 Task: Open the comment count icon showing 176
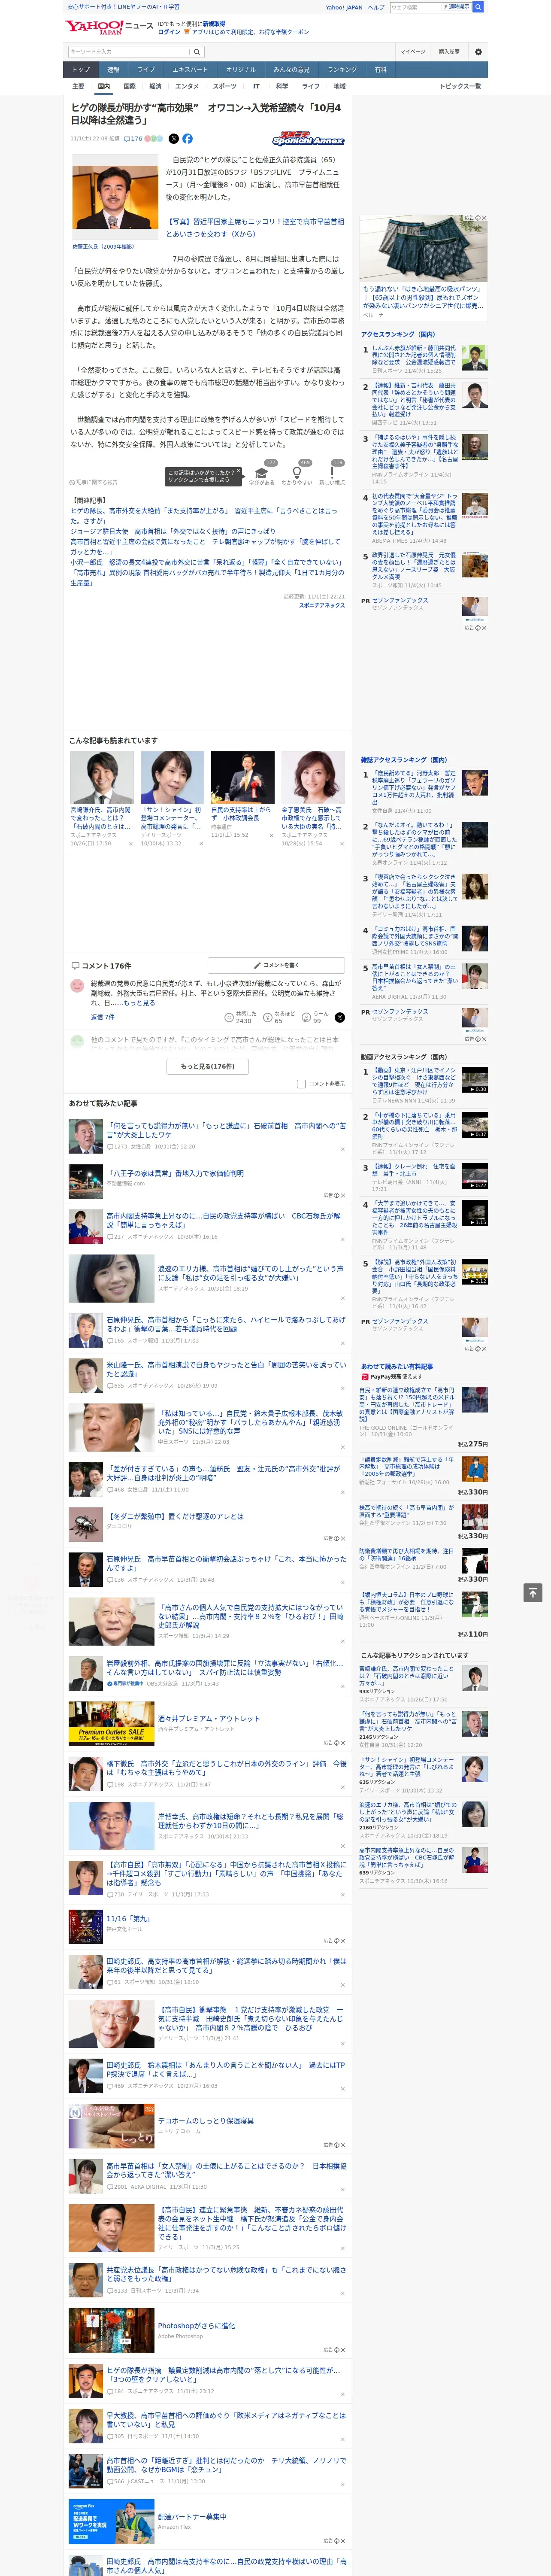coord(133,139)
